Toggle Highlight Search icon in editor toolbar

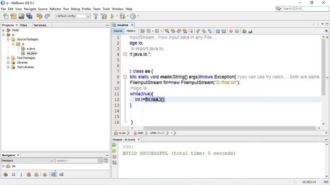pyautogui.click(x=185, y=31)
